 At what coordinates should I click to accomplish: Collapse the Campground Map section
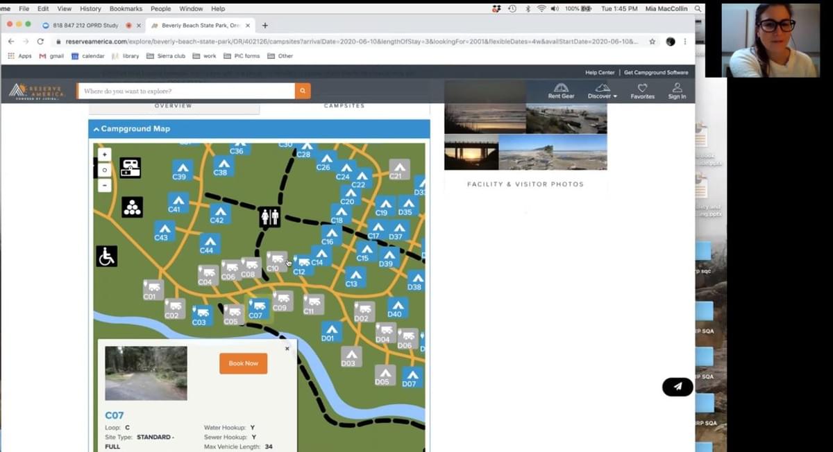pos(96,128)
